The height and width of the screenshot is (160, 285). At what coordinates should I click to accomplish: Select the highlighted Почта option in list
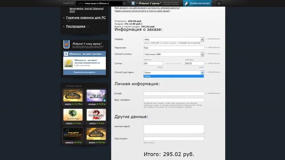(174, 76)
